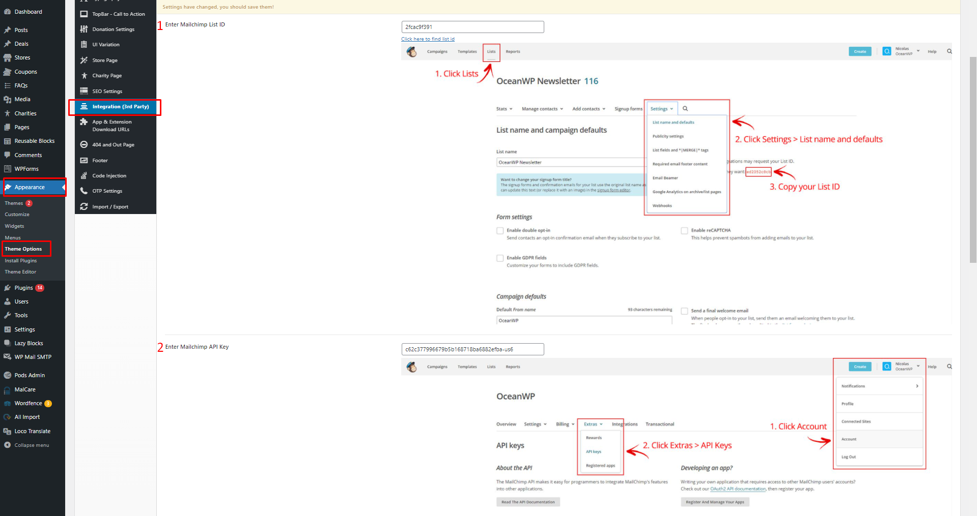This screenshot has height=516, width=977.
Task: Click the Import / Export panel icon
Action: (84, 206)
